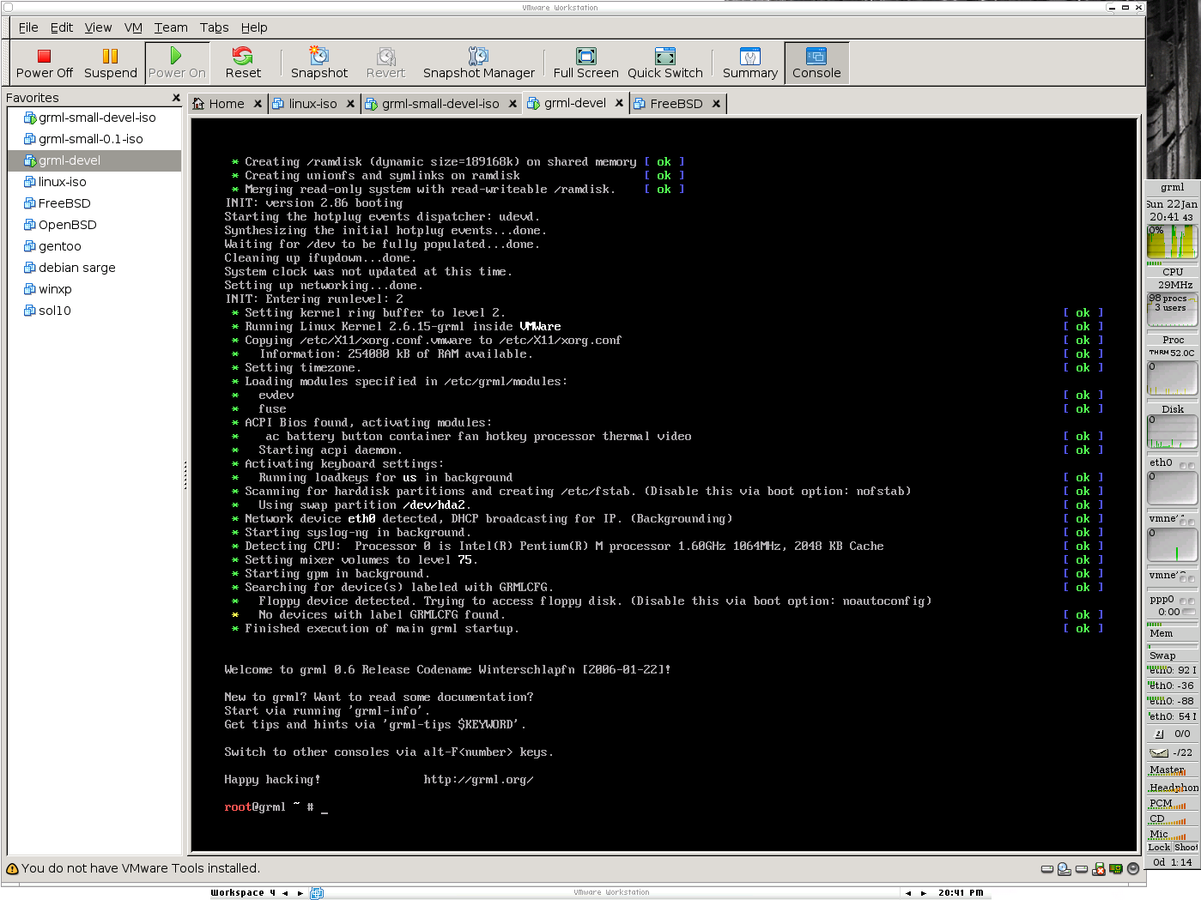
Task: Select gentoo in Favorites list
Action: tap(94, 246)
